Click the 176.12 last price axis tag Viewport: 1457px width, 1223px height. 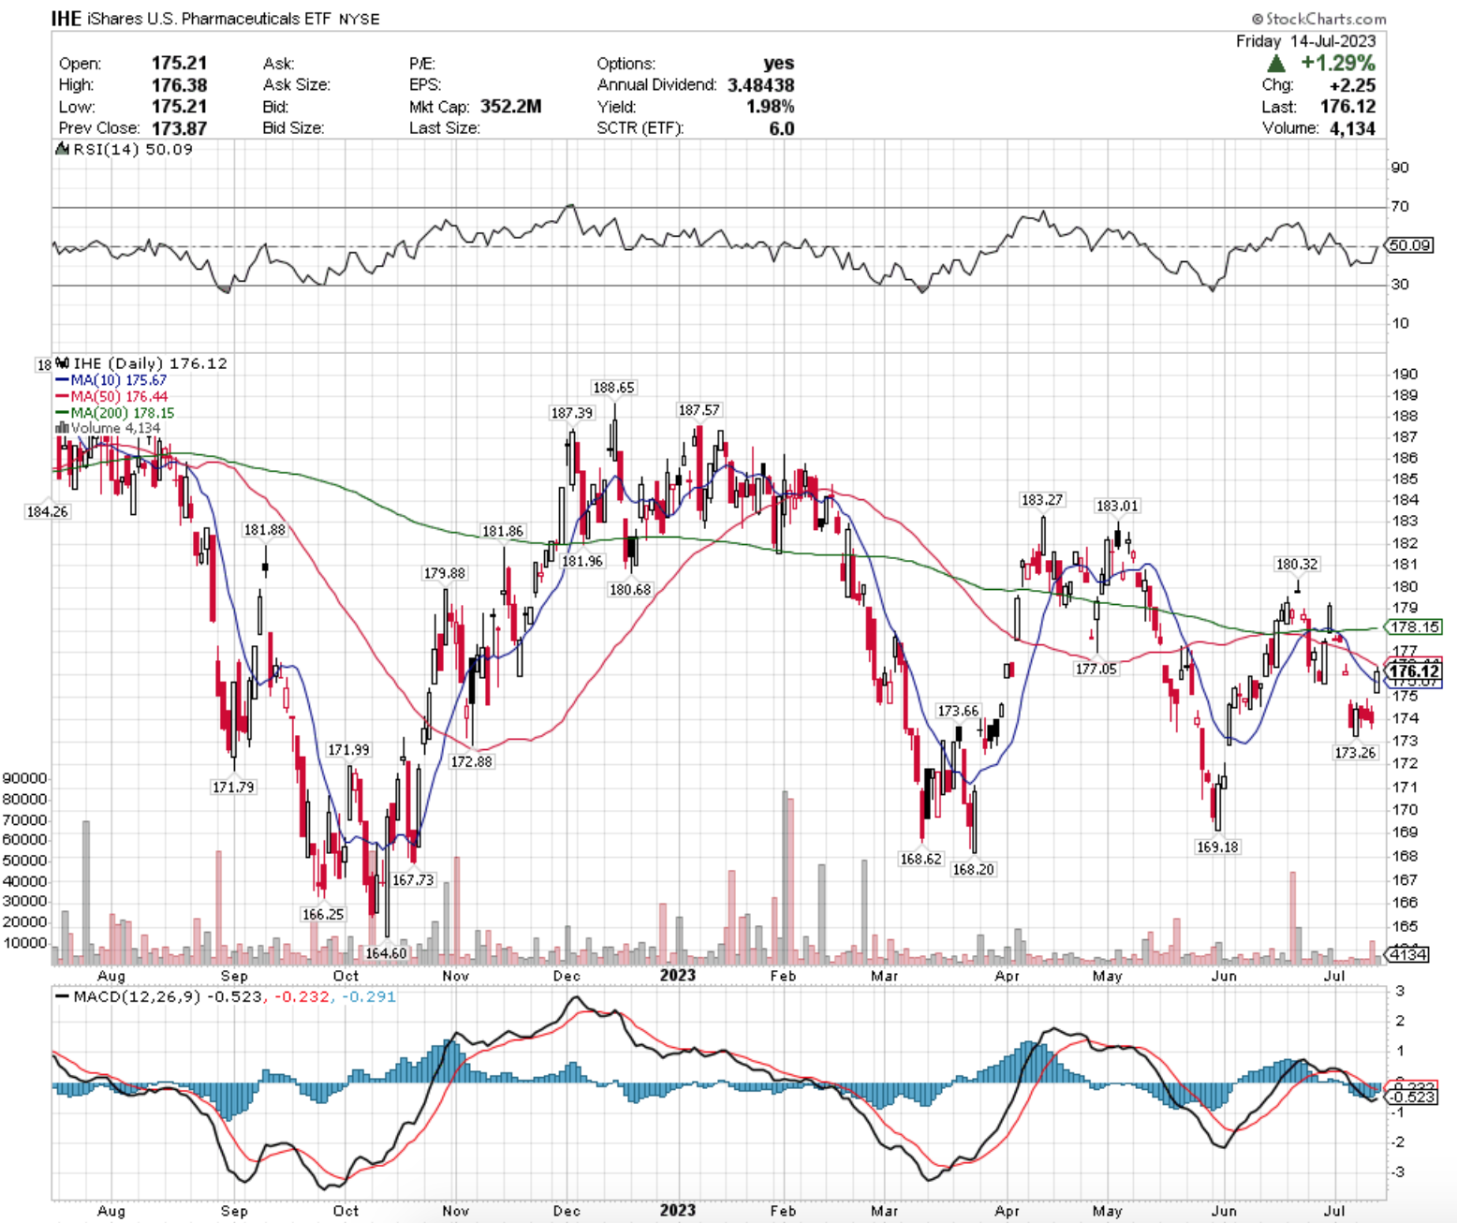click(1415, 671)
